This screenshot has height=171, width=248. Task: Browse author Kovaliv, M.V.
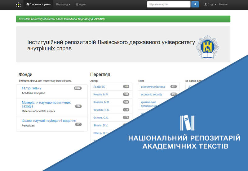tap(101, 95)
